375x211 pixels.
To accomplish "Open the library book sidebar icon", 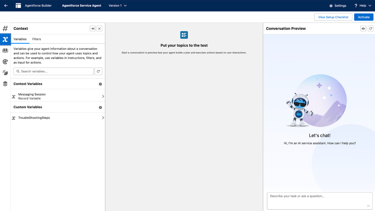I will click(x=5, y=51).
